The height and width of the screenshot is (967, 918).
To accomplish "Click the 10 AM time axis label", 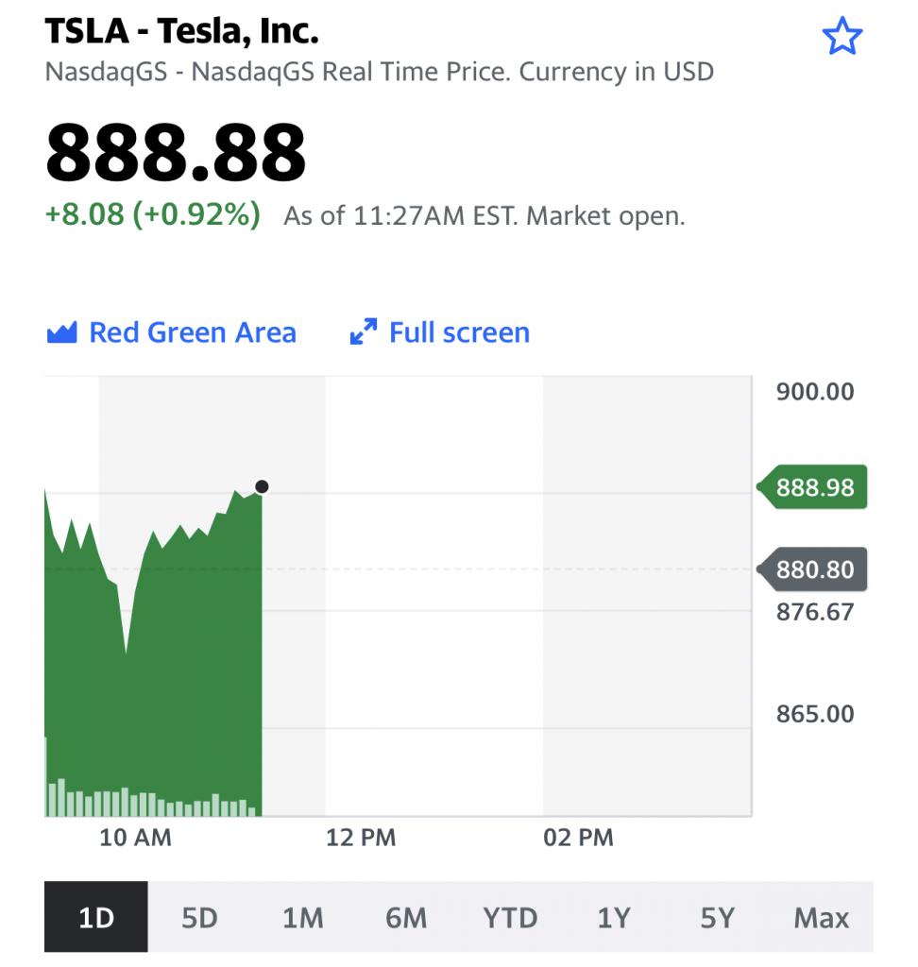I will click(136, 838).
